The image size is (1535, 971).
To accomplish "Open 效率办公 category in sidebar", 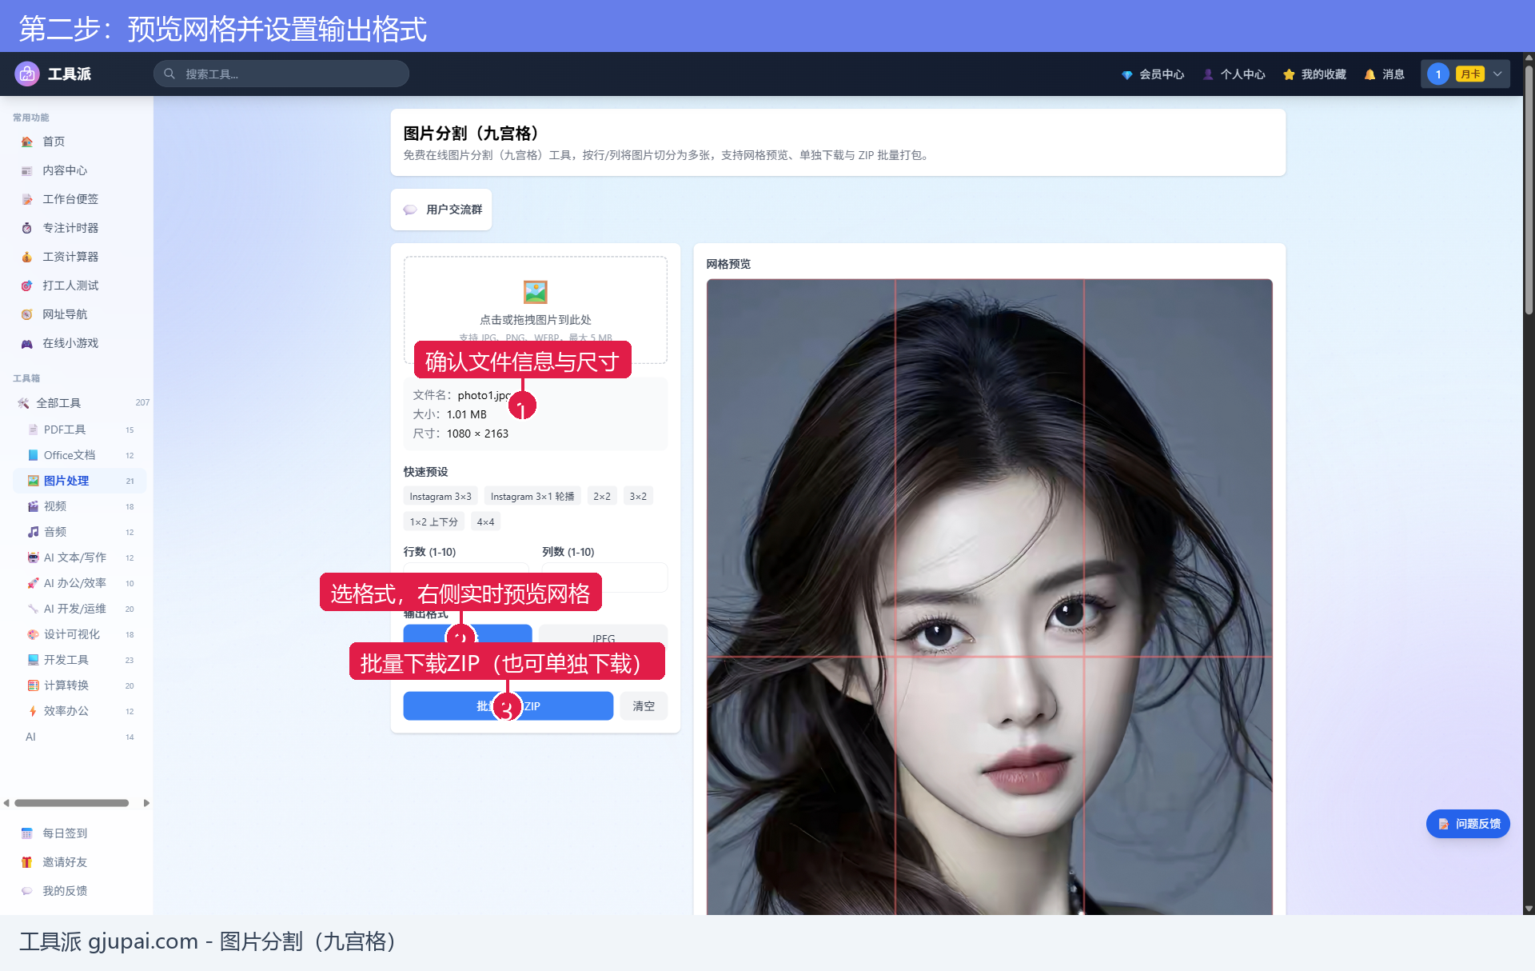I will point(80,711).
